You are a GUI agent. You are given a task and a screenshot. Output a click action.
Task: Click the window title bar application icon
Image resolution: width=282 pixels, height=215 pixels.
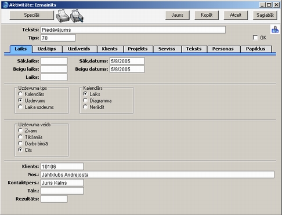coord(5,5)
